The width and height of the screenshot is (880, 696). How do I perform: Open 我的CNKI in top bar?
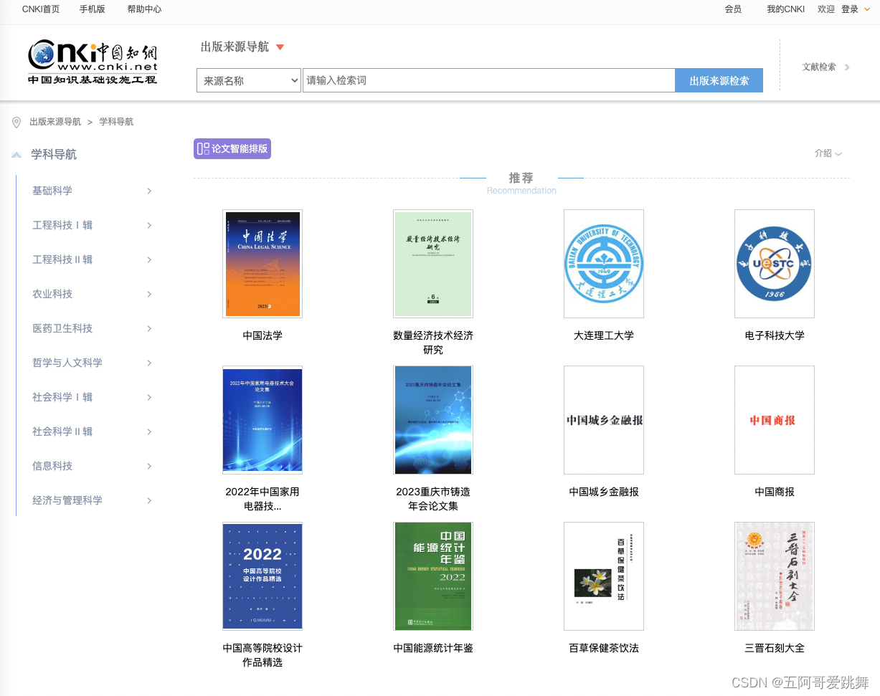785,9
